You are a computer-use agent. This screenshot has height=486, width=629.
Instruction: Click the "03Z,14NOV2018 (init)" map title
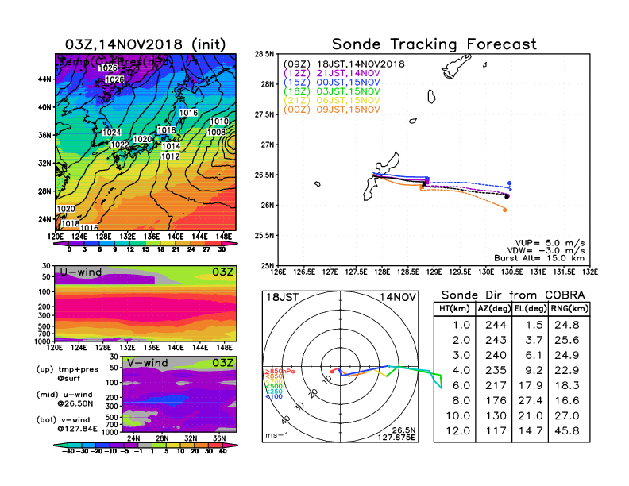[x=145, y=44]
